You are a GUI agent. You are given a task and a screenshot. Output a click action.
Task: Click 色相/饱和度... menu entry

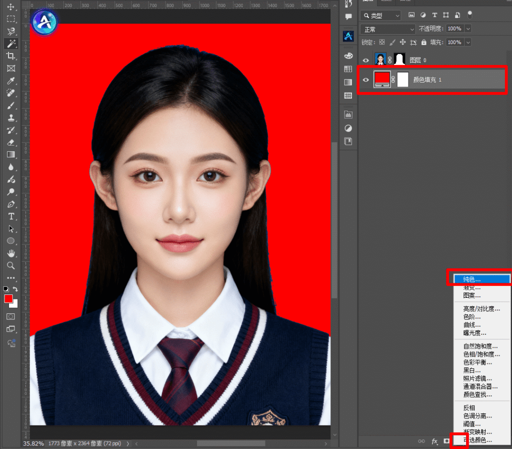pyautogui.click(x=481, y=354)
